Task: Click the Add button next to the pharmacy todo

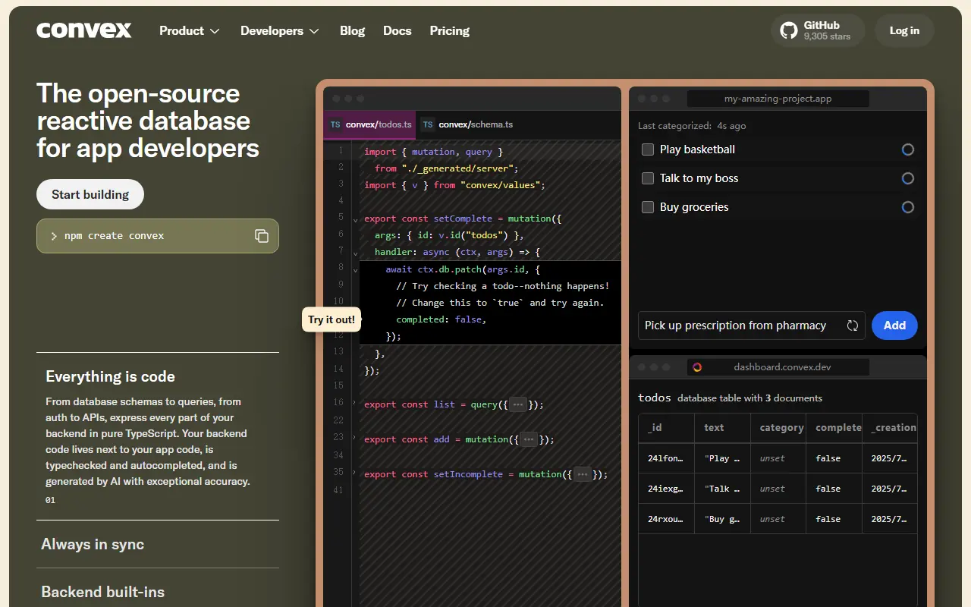Action: (894, 325)
